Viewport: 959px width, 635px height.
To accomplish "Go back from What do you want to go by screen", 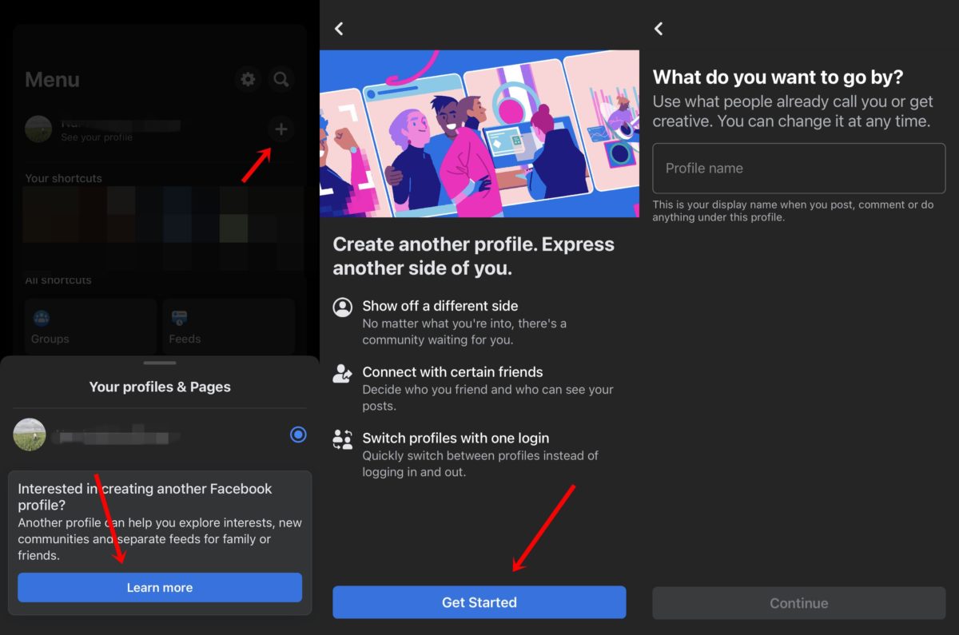I will (x=659, y=29).
